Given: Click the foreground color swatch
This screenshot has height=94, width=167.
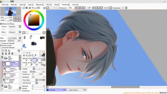Looking at the screenshot, I should coord(41,53).
